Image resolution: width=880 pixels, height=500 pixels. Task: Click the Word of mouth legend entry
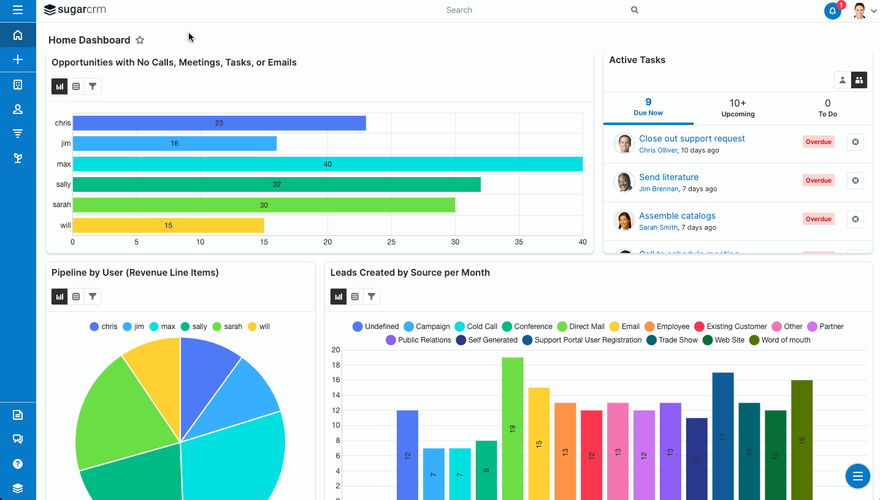[x=779, y=340]
